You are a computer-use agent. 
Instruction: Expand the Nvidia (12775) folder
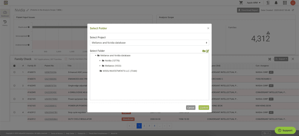pos(100,61)
